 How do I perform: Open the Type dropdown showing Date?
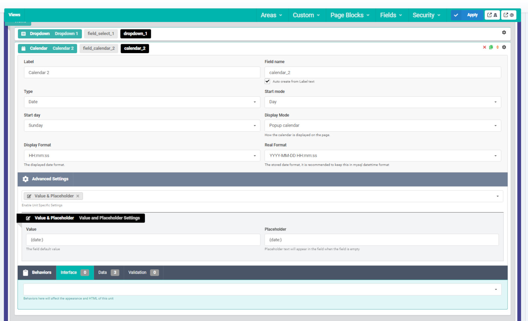coord(142,102)
